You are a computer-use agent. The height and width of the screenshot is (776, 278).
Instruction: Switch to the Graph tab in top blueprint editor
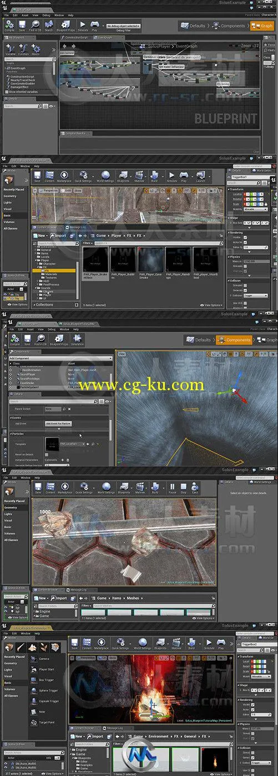pyautogui.click(x=263, y=25)
